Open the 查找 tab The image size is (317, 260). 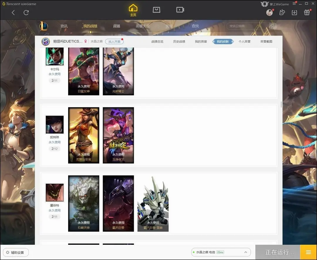pyautogui.click(x=195, y=26)
